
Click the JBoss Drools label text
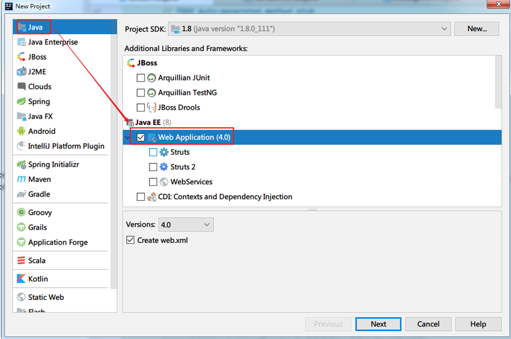point(179,108)
